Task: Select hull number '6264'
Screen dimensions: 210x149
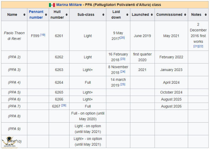Action: pyautogui.click(x=59, y=82)
